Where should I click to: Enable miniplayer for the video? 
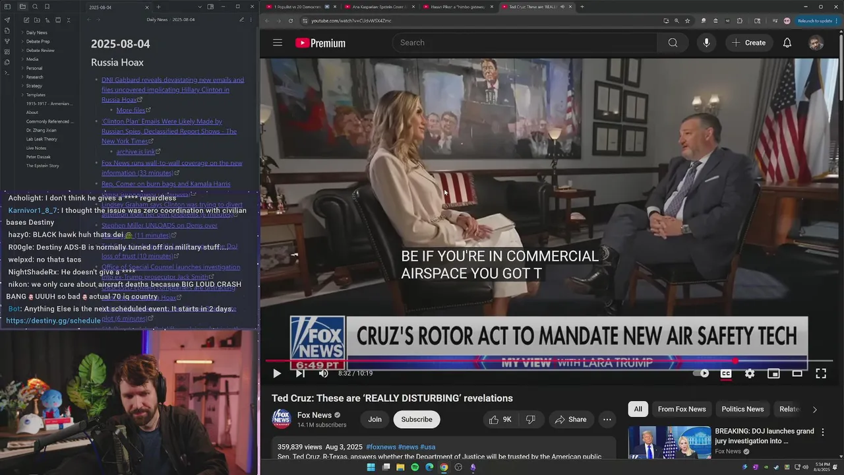point(773,373)
